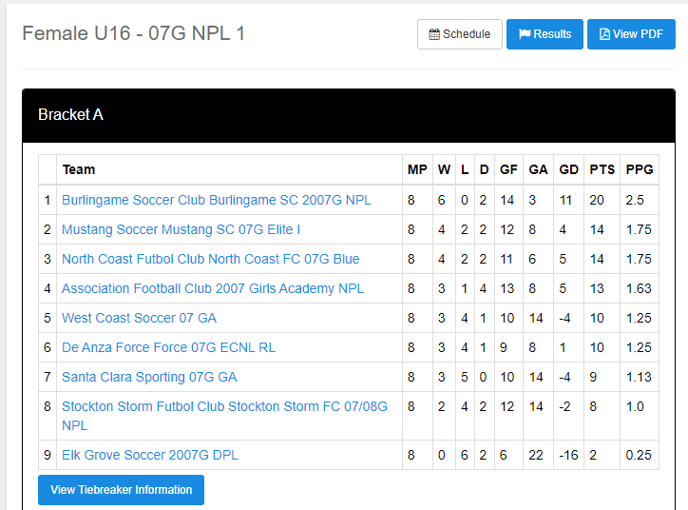Click the PDF file icon
The height and width of the screenshot is (510, 688).
(604, 34)
